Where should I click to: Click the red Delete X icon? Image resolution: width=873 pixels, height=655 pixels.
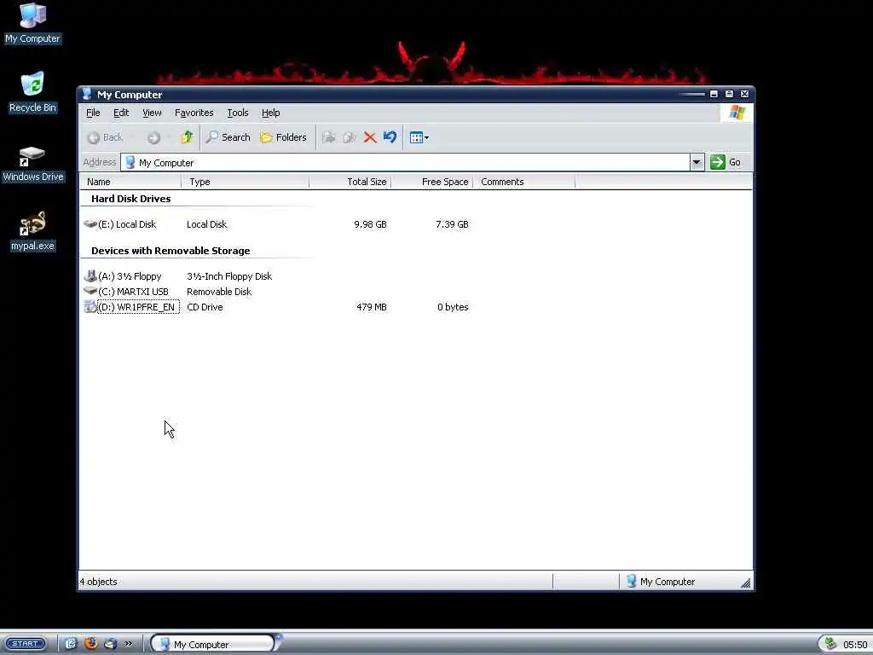[370, 137]
